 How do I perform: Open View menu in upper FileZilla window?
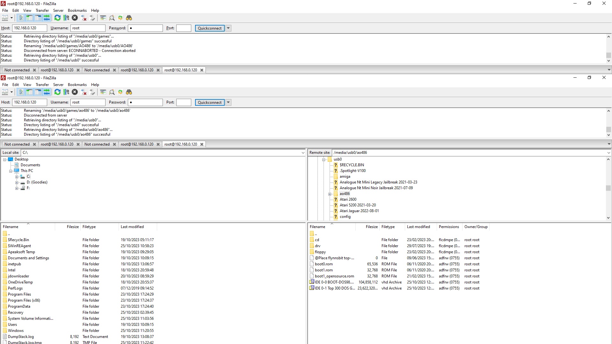pyautogui.click(x=27, y=11)
